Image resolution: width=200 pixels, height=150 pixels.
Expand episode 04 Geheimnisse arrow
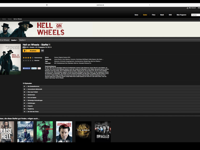[27, 95]
